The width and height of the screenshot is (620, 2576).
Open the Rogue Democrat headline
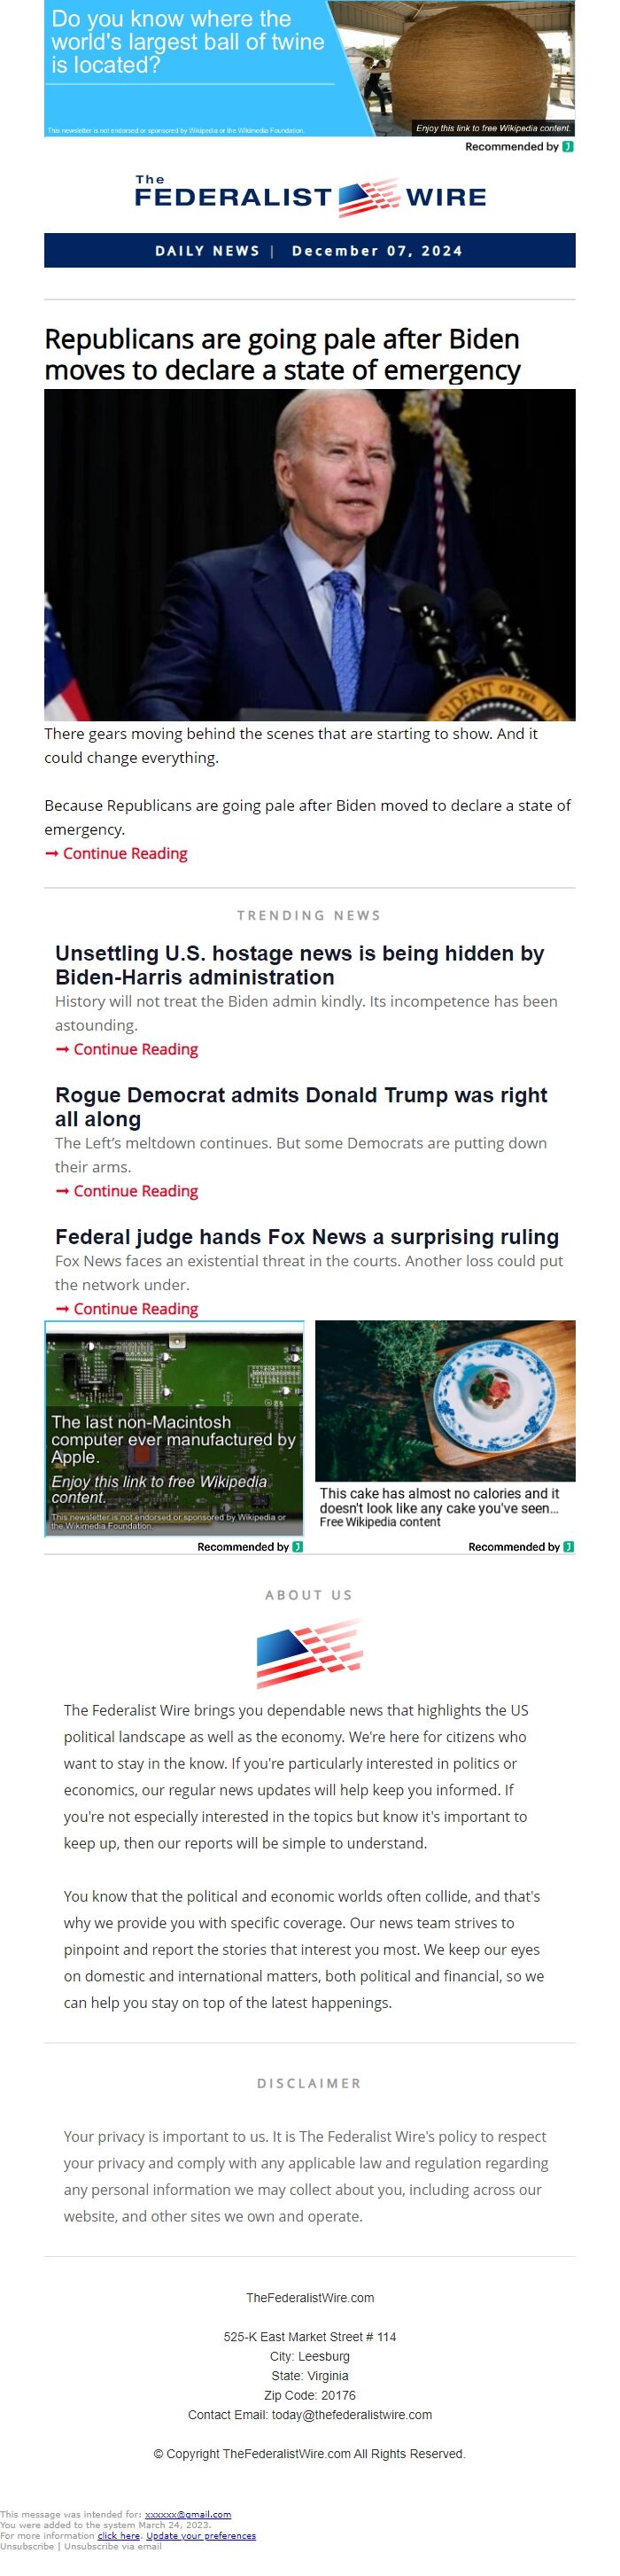coord(301,1106)
